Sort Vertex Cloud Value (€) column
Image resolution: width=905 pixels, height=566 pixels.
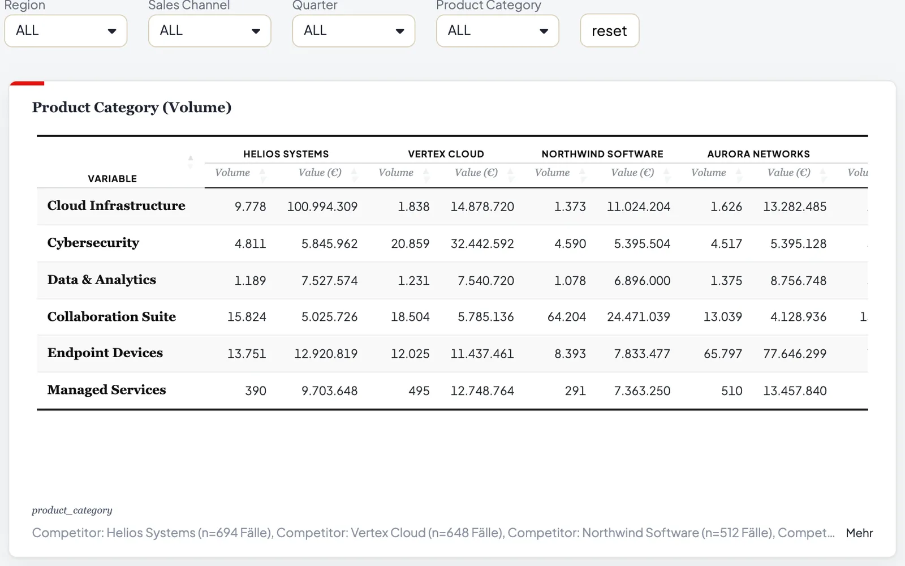point(511,175)
